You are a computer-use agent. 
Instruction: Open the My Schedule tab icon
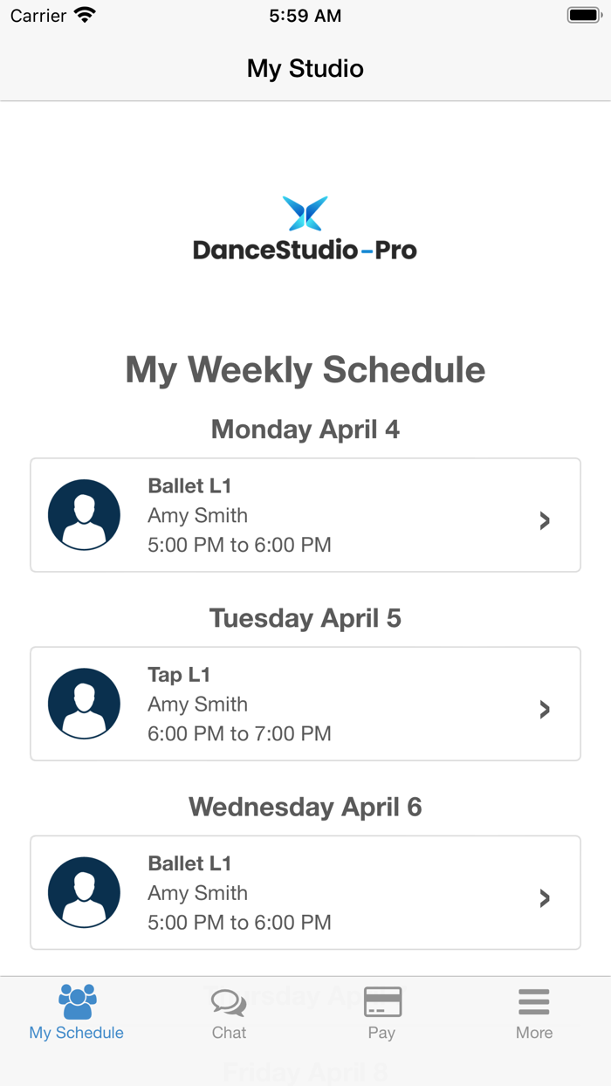coord(77,1001)
